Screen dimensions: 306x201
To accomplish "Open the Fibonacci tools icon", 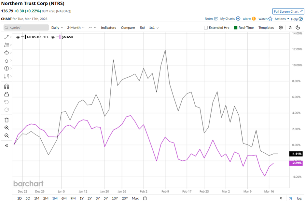I will tap(7, 45).
